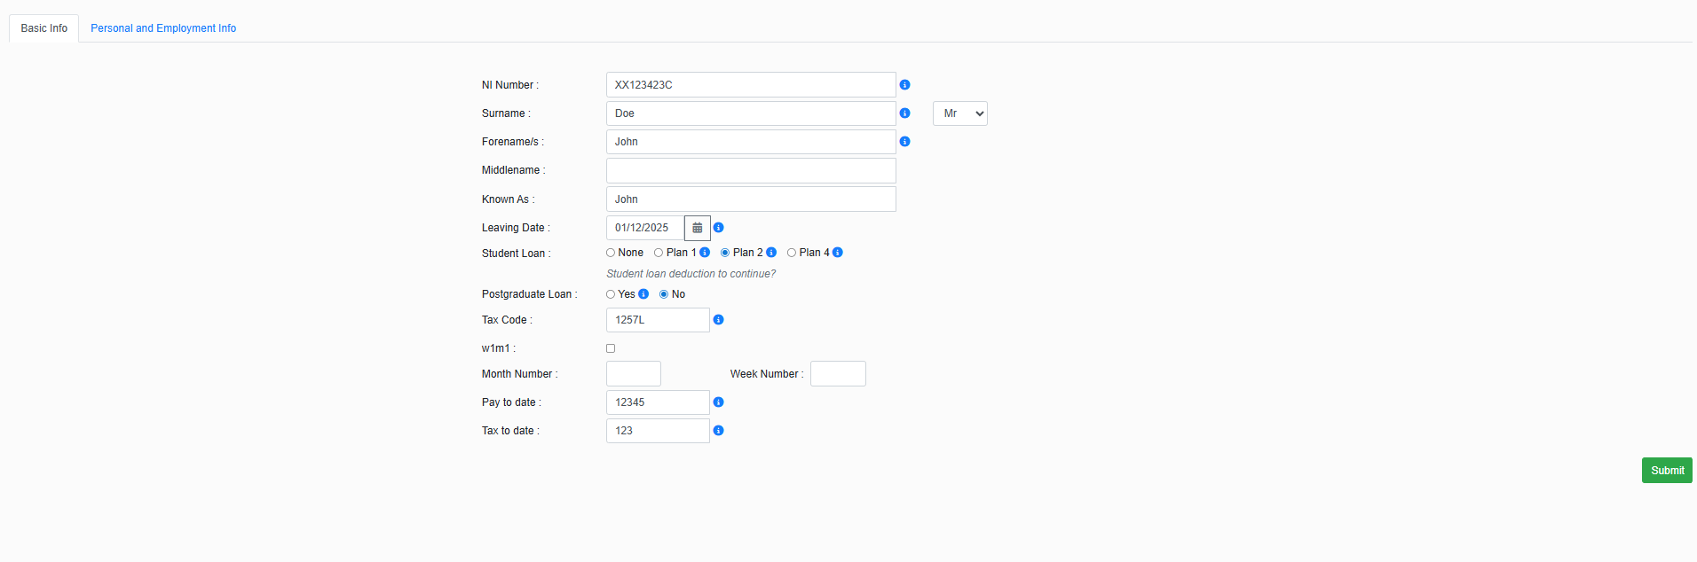
Task: Switch to Personal and Employment Info tab
Action: 163,28
